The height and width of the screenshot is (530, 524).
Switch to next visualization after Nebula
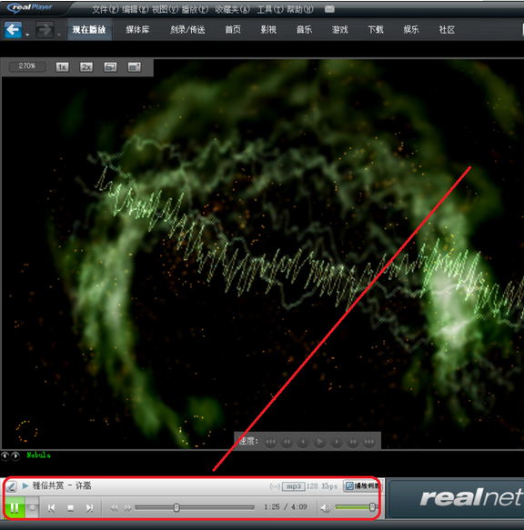pos(15,456)
